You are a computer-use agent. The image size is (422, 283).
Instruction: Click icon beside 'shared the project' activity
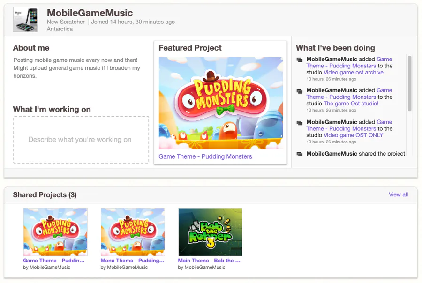299,154
